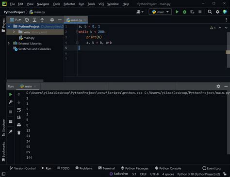This screenshot has width=230, height=177.
Task: Run the main configuration with green play button
Action: tap(177, 12)
